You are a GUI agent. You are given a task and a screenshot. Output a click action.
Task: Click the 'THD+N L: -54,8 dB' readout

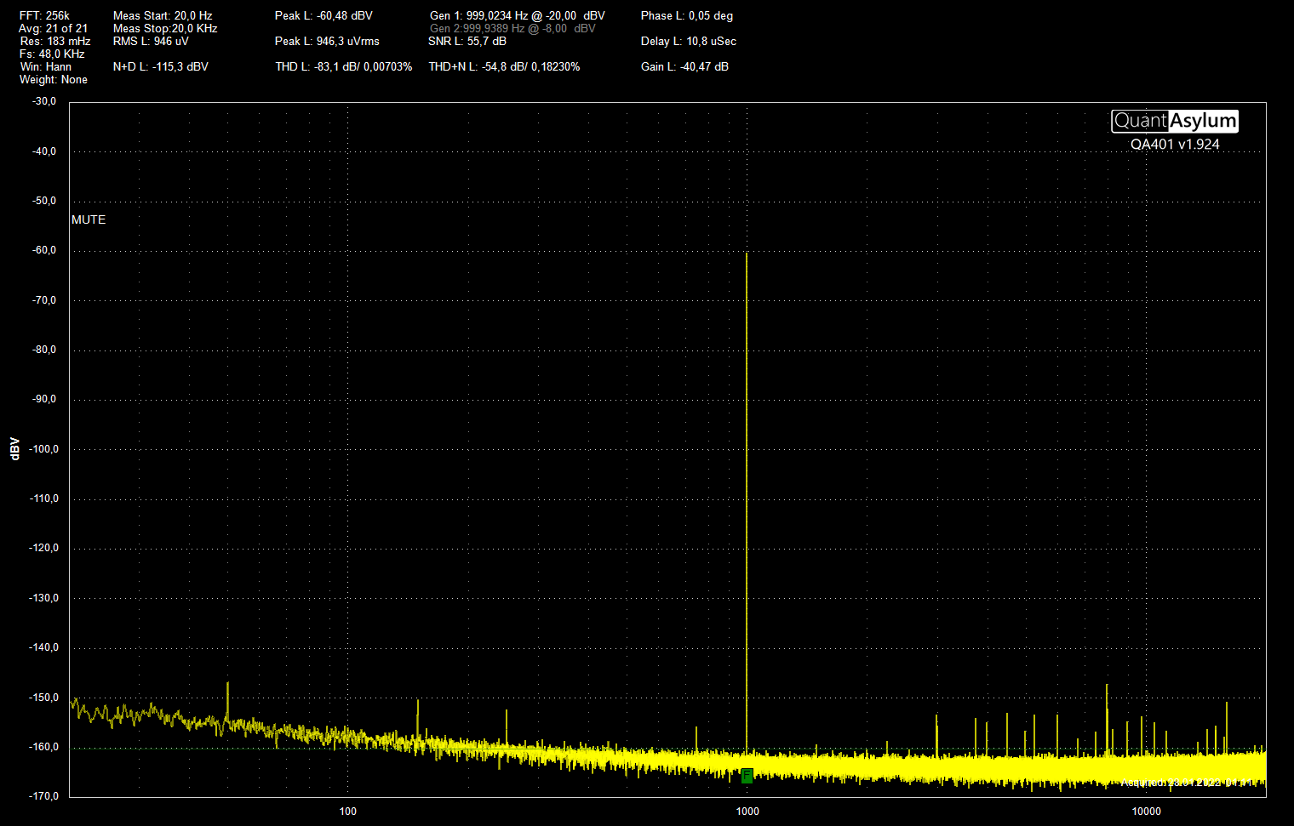tap(504, 66)
